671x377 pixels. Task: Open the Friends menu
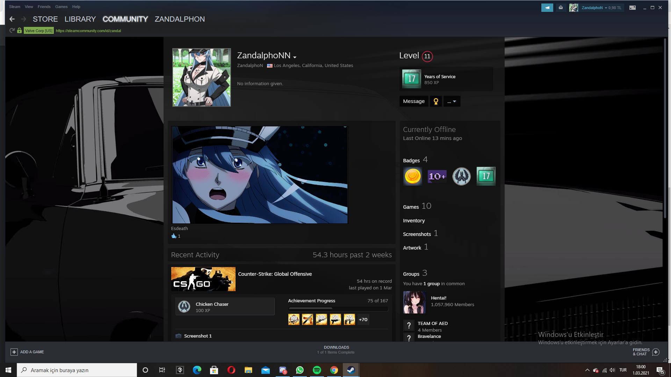point(44,7)
